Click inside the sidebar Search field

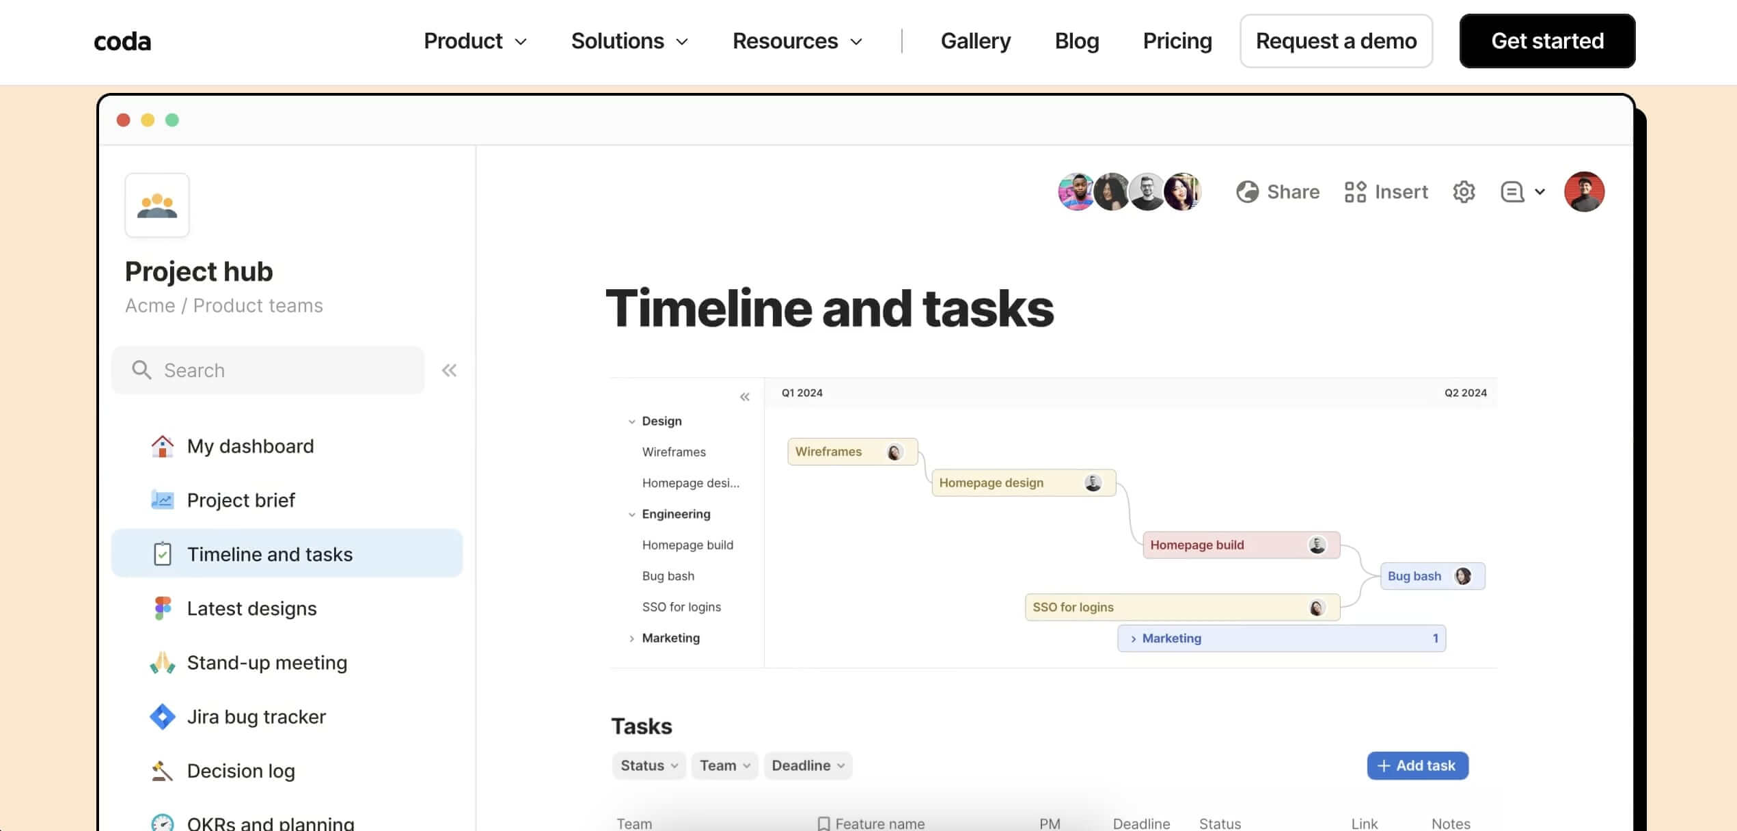pyautogui.click(x=266, y=370)
